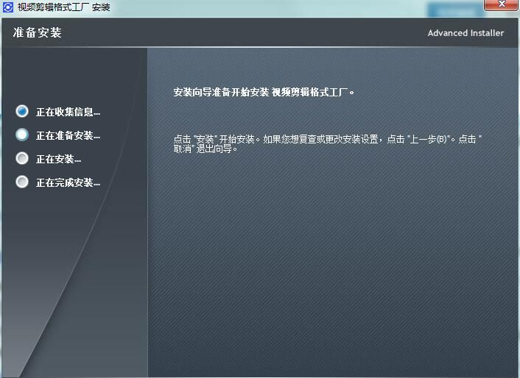This screenshot has height=378, width=520.
Task: Click the quoted "安装" word in instructions
Action: point(203,139)
